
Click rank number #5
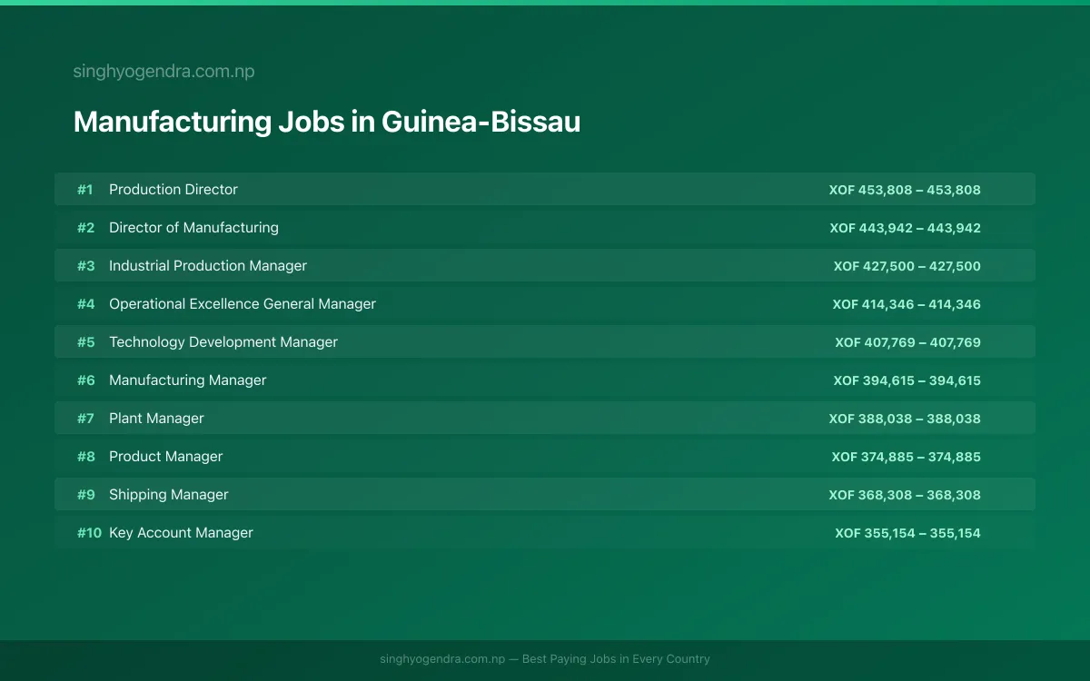[85, 341]
